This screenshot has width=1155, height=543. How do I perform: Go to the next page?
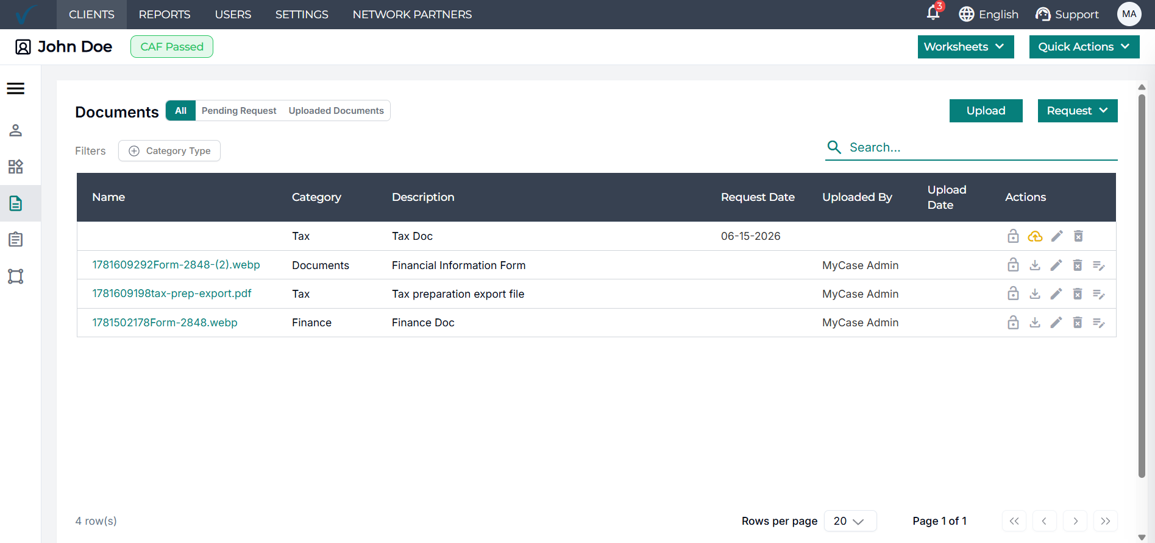[1075, 521]
